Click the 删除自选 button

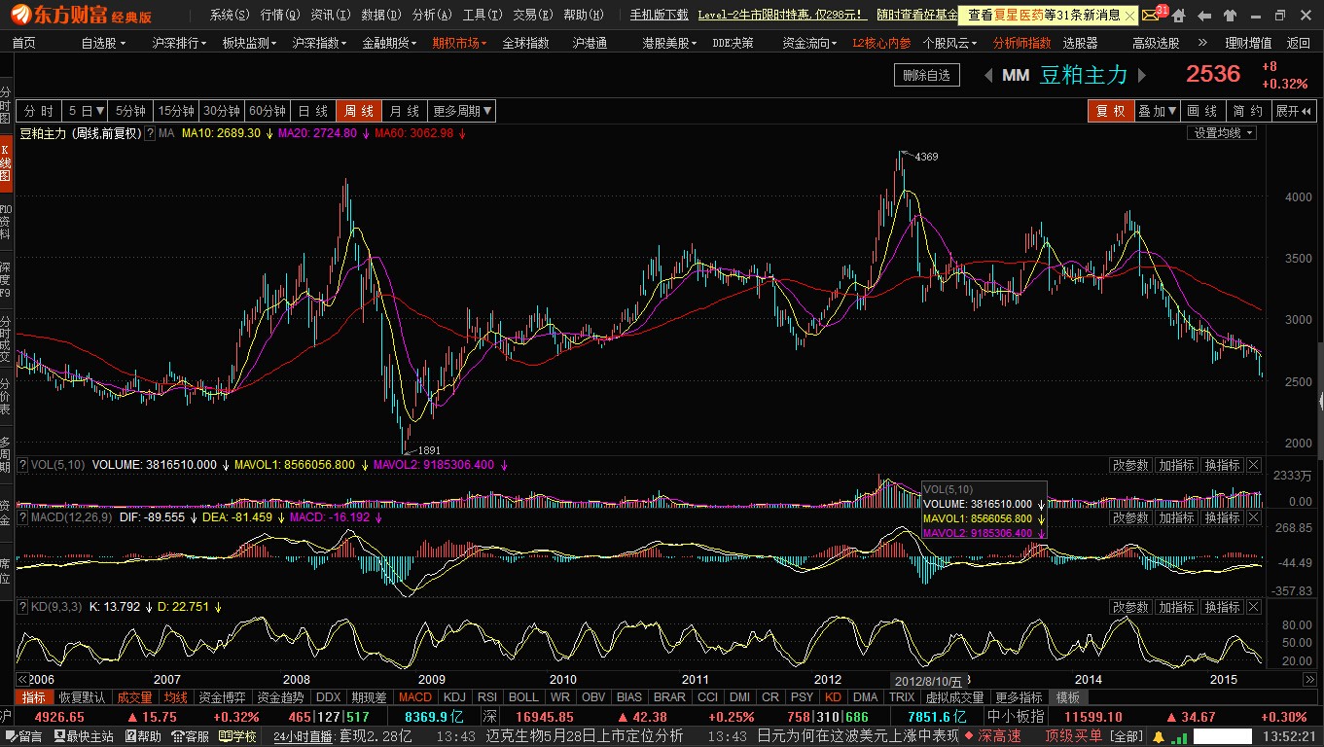[926, 75]
